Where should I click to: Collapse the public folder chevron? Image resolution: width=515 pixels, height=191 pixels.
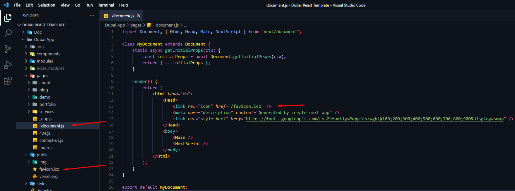coord(26,155)
